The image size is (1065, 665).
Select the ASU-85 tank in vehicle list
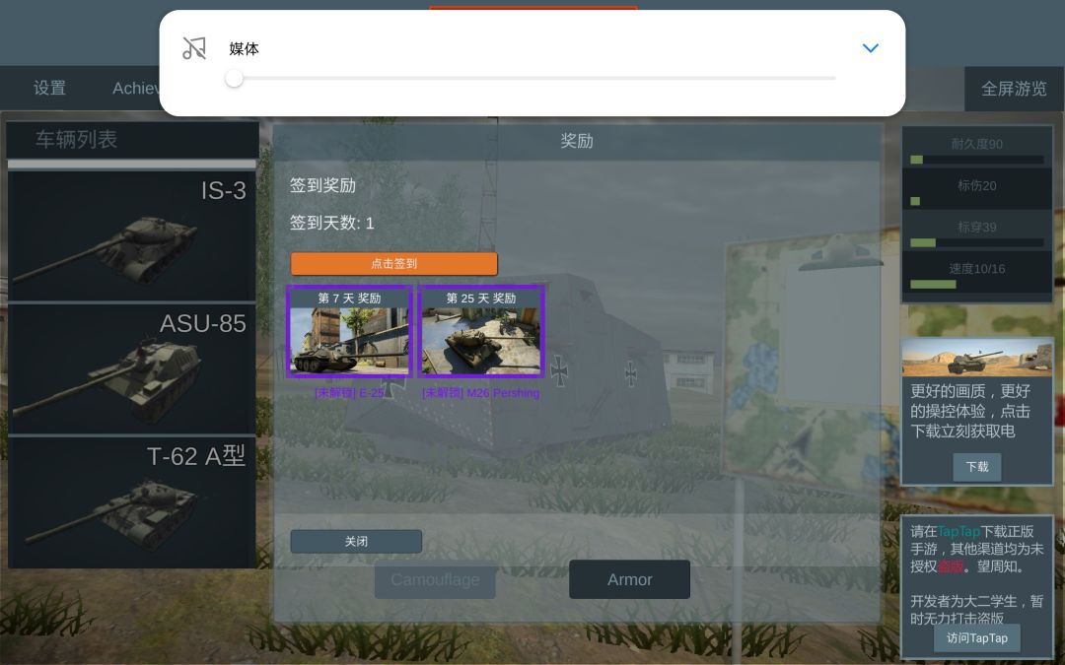(132, 368)
